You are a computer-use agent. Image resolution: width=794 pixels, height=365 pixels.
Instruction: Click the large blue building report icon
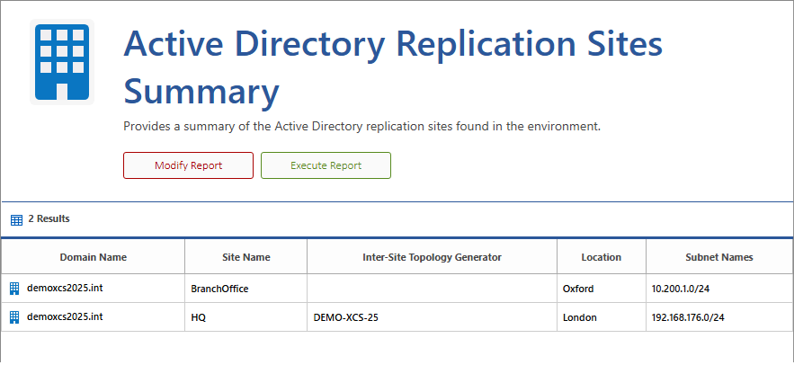pyautogui.click(x=62, y=62)
